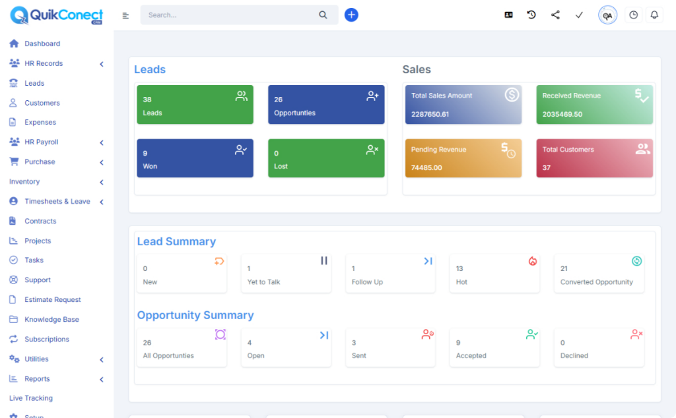
Task: Open the All Opportunties tile
Action: [x=182, y=347]
